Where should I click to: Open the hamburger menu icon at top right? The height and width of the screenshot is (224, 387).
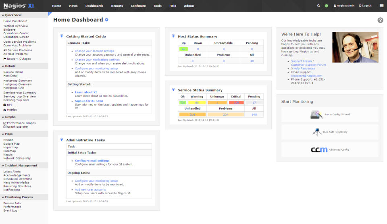tap(382, 6)
